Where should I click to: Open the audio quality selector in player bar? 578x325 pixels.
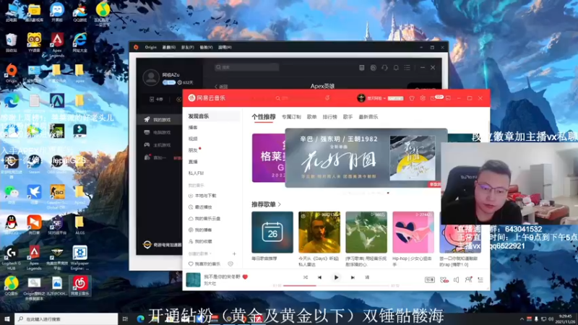tap(429, 280)
